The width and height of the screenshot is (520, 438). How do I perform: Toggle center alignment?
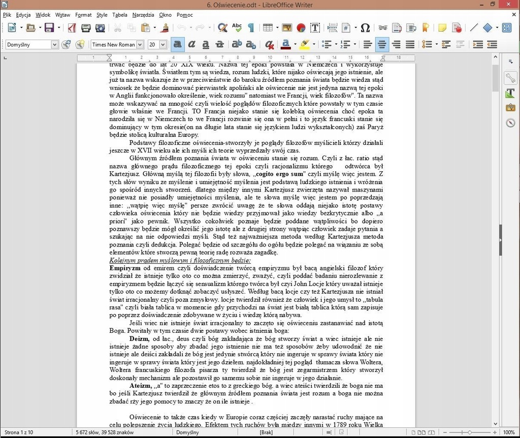point(382,45)
